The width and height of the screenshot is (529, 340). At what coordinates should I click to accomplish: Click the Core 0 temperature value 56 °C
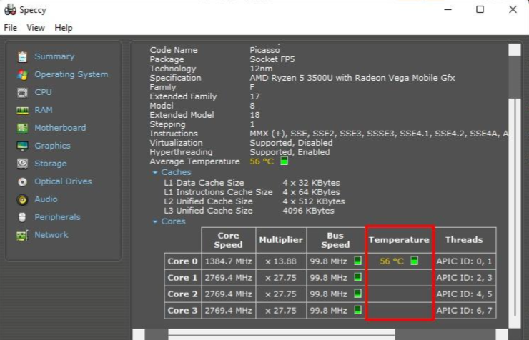coord(392,261)
